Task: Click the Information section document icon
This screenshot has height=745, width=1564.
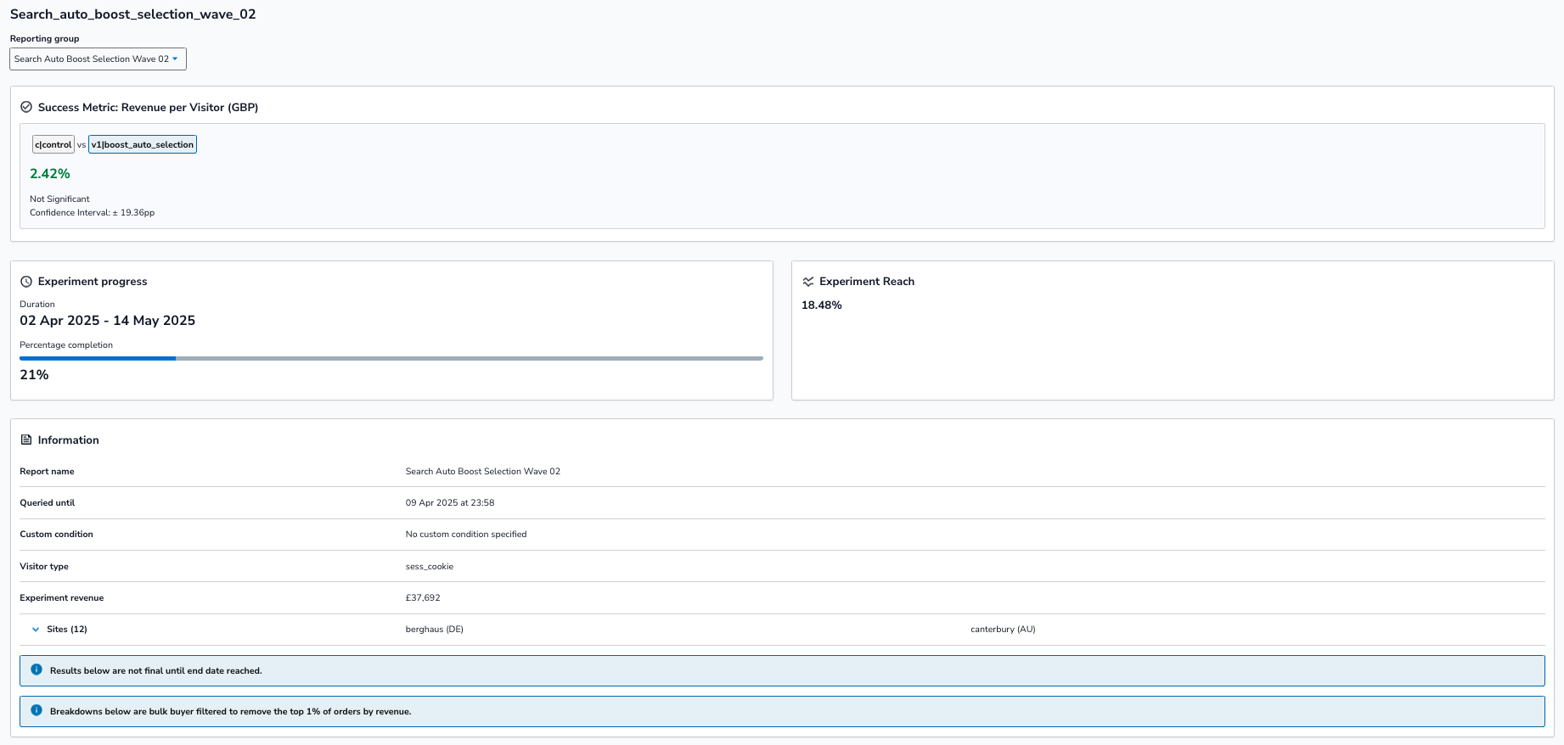Action: 26,440
